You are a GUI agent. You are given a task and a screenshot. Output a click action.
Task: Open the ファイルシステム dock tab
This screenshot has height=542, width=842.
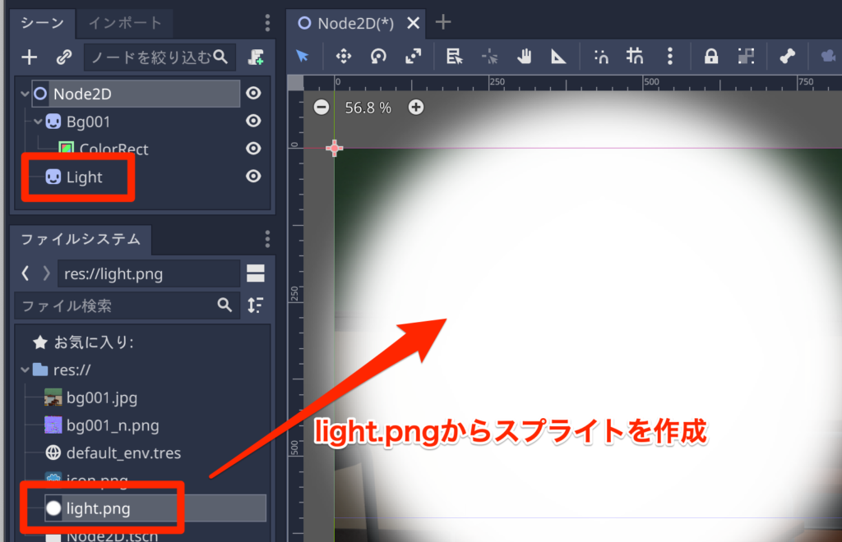pos(81,239)
